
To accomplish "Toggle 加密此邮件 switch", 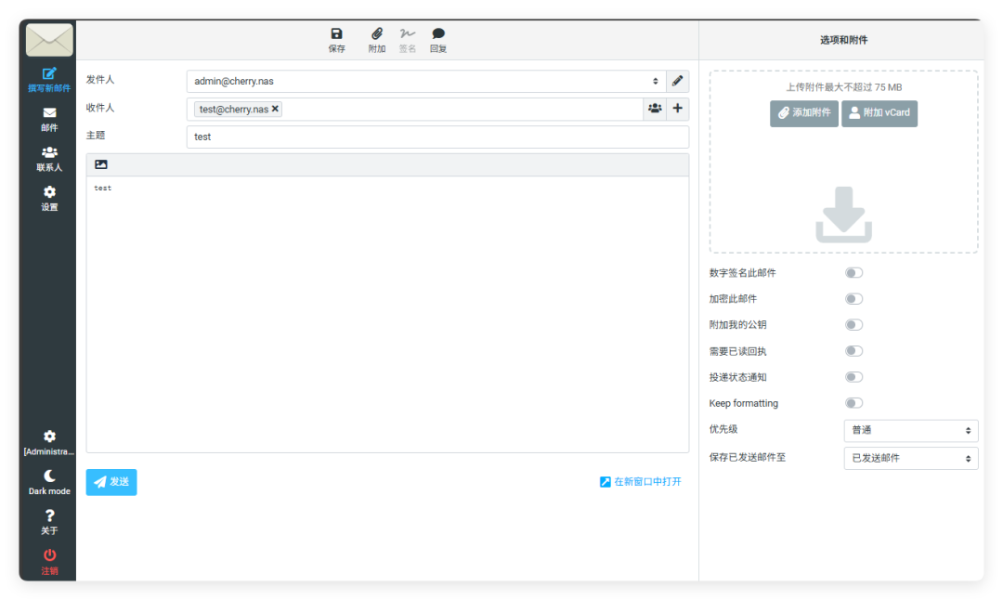I will click(854, 299).
